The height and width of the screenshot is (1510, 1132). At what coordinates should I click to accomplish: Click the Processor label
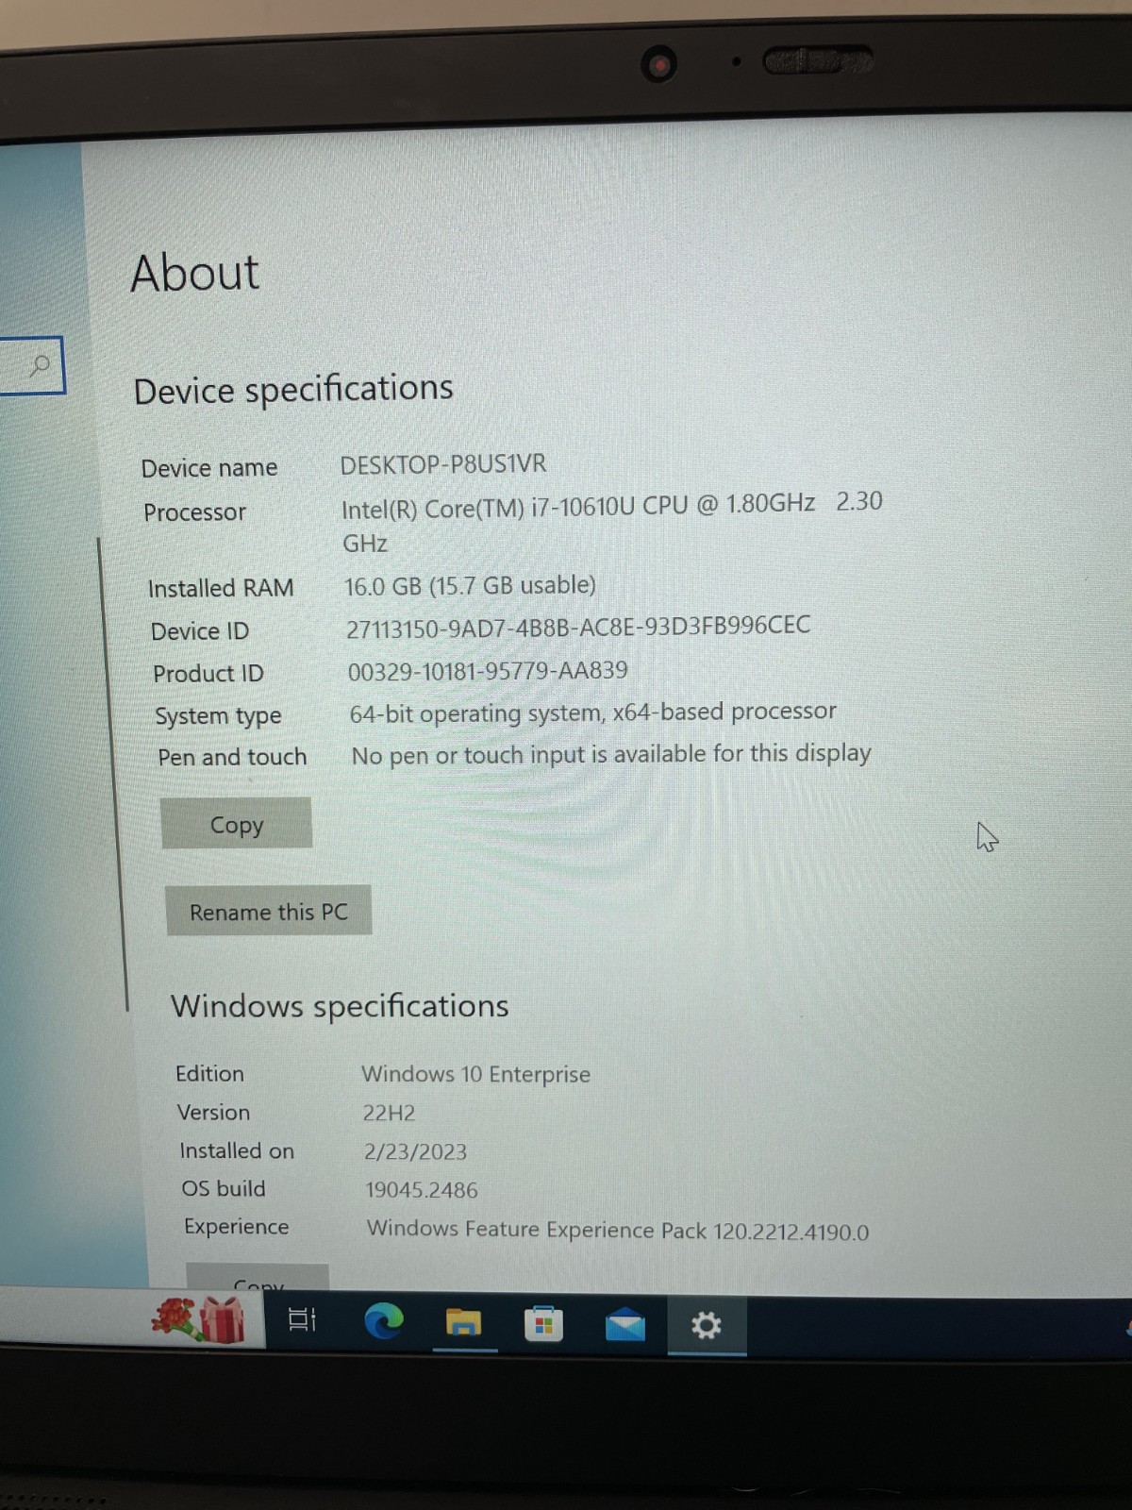click(x=194, y=512)
